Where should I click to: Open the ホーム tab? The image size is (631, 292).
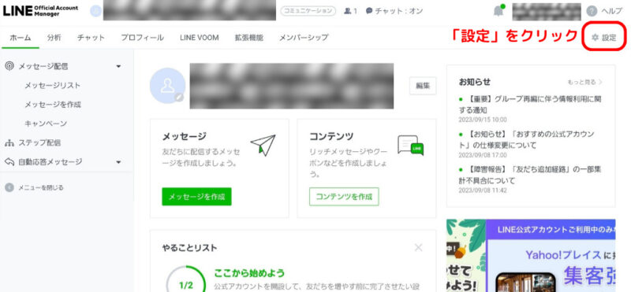point(21,38)
